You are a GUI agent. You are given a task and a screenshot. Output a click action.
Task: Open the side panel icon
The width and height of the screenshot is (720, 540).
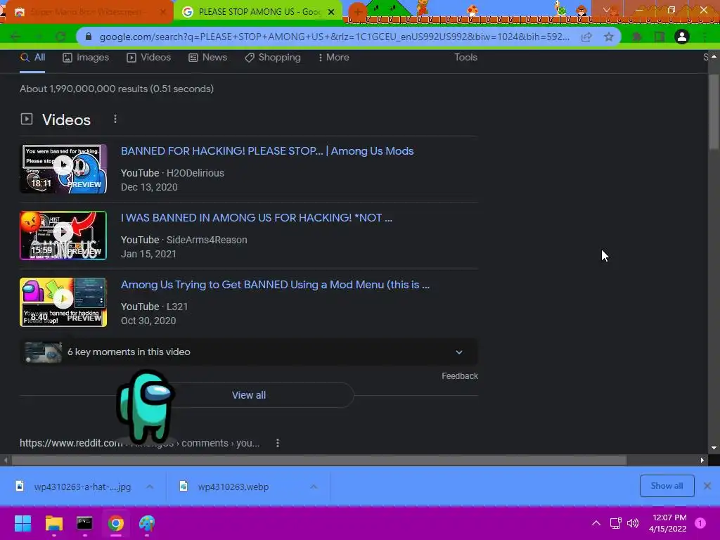pos(660,37)
